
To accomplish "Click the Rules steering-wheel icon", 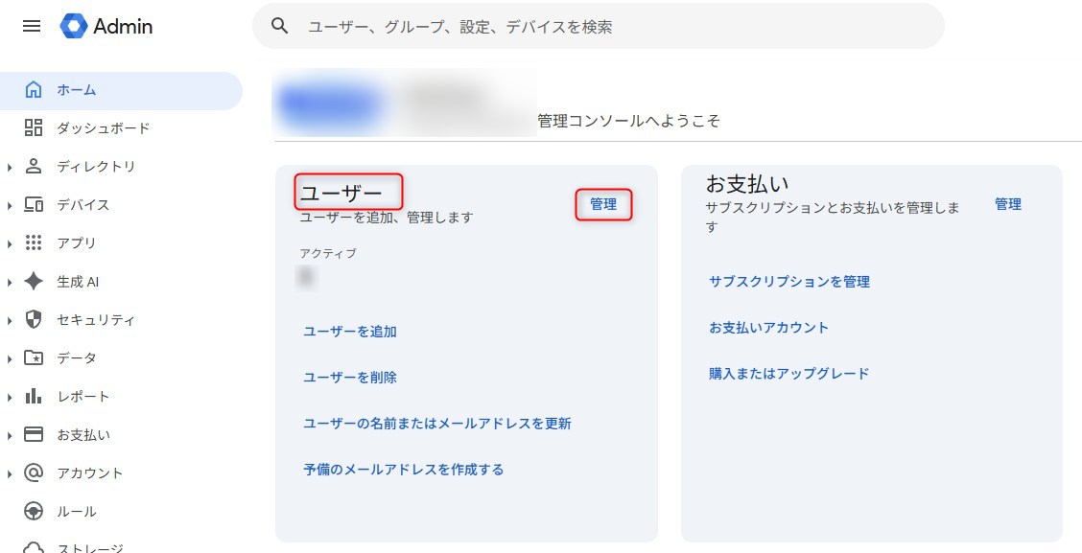I will click(34, 512).
